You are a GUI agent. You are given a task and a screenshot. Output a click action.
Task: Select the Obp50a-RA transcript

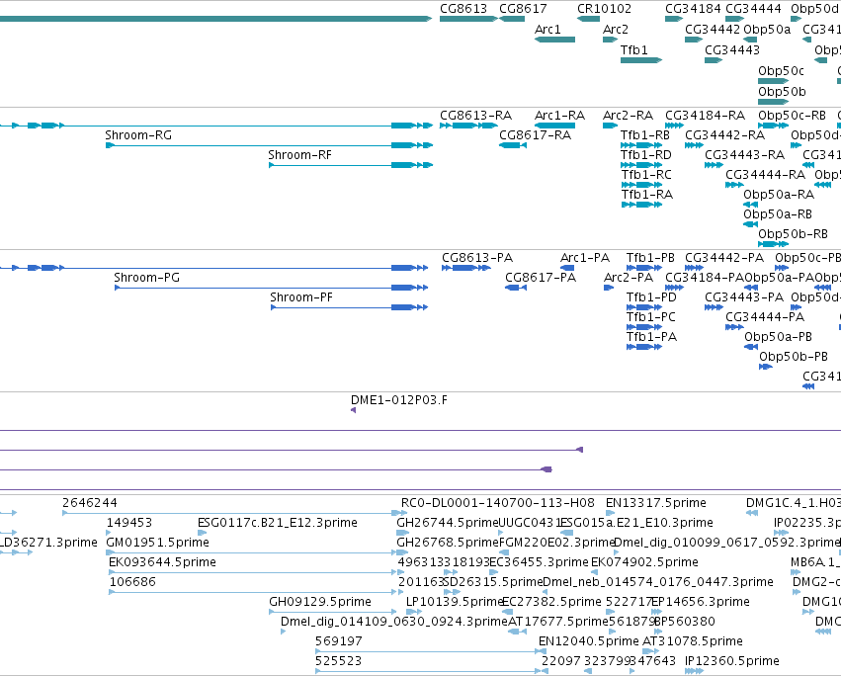750,205
